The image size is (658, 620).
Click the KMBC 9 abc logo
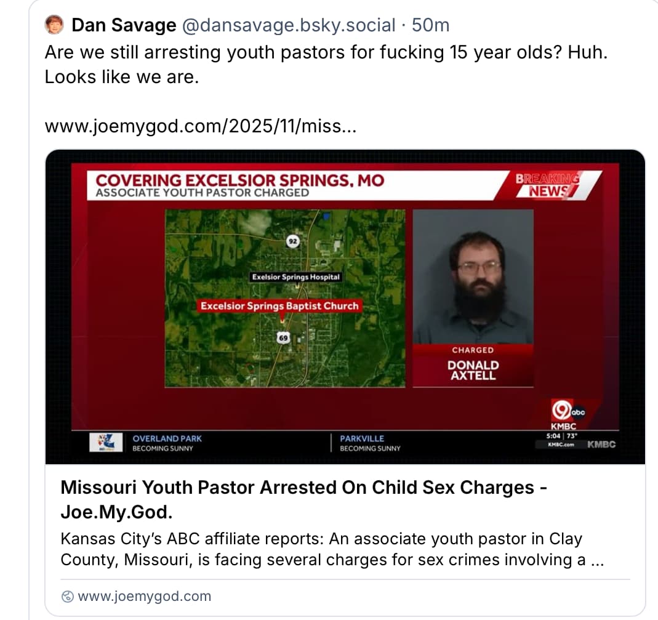566,413
